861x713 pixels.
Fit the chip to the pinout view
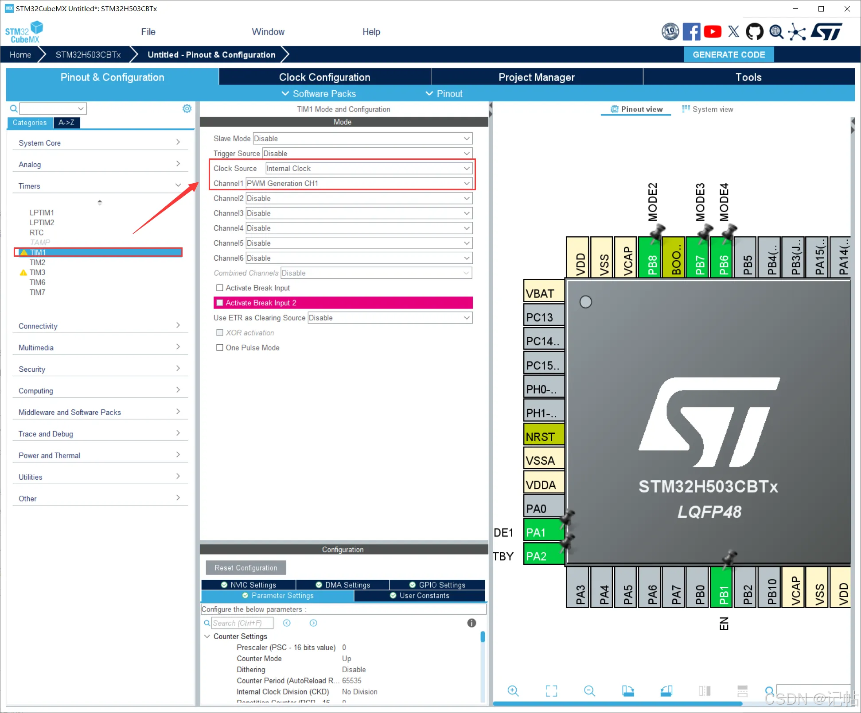tap(551, 691)
